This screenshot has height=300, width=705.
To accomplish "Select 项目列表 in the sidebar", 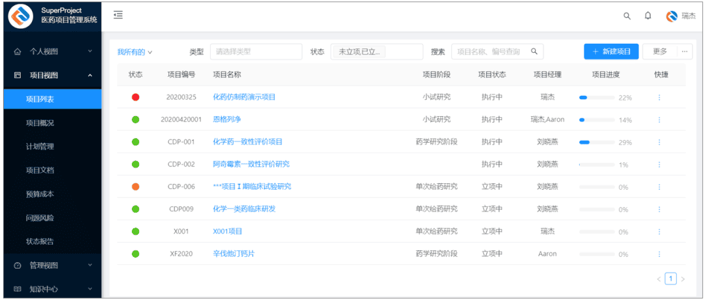I will tap(52, 98).
